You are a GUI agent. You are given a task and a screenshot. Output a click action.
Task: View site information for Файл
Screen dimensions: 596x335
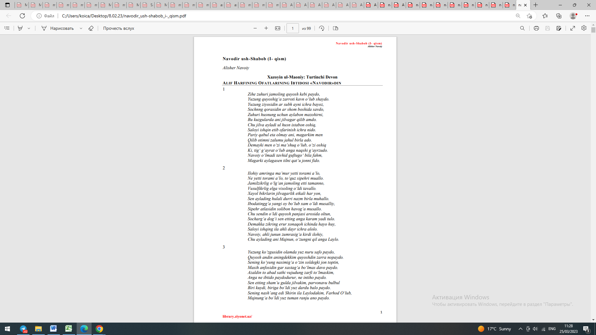click(x=45, y=16)
